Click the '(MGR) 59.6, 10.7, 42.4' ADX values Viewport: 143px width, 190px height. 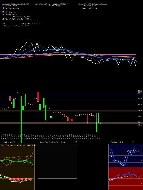(x=30, y=24)
